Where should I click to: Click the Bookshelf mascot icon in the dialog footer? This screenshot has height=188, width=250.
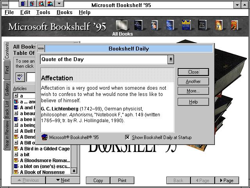pos(45,137)
